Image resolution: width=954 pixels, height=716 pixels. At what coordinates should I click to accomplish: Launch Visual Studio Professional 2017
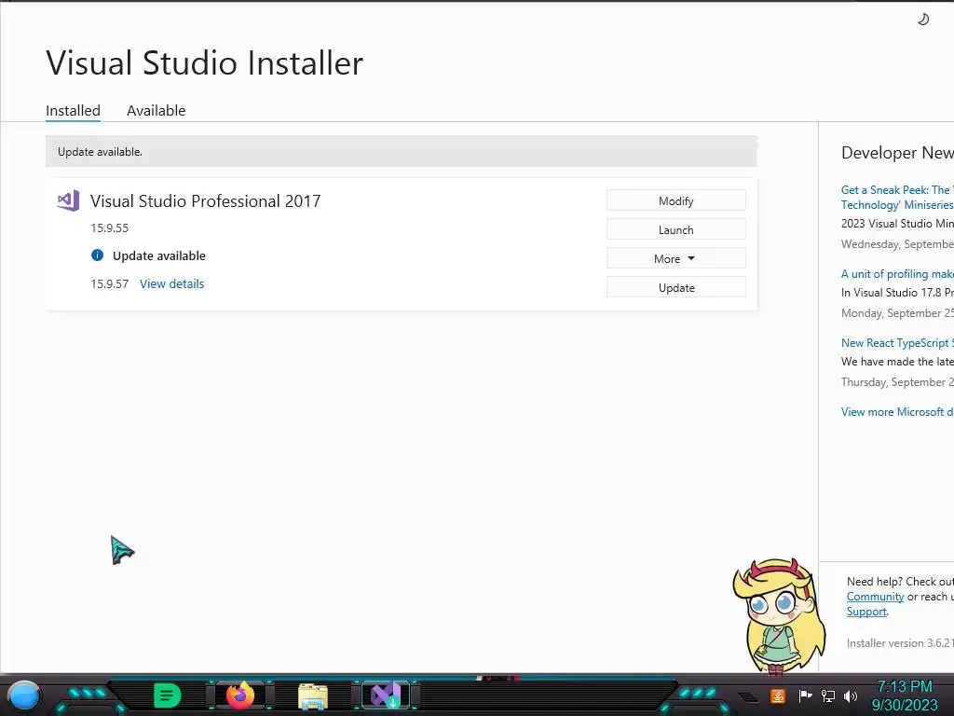(x=676, y=229)
